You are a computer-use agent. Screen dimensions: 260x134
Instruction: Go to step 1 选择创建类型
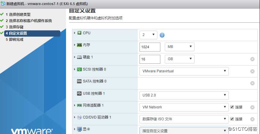[x=18, y=15]
